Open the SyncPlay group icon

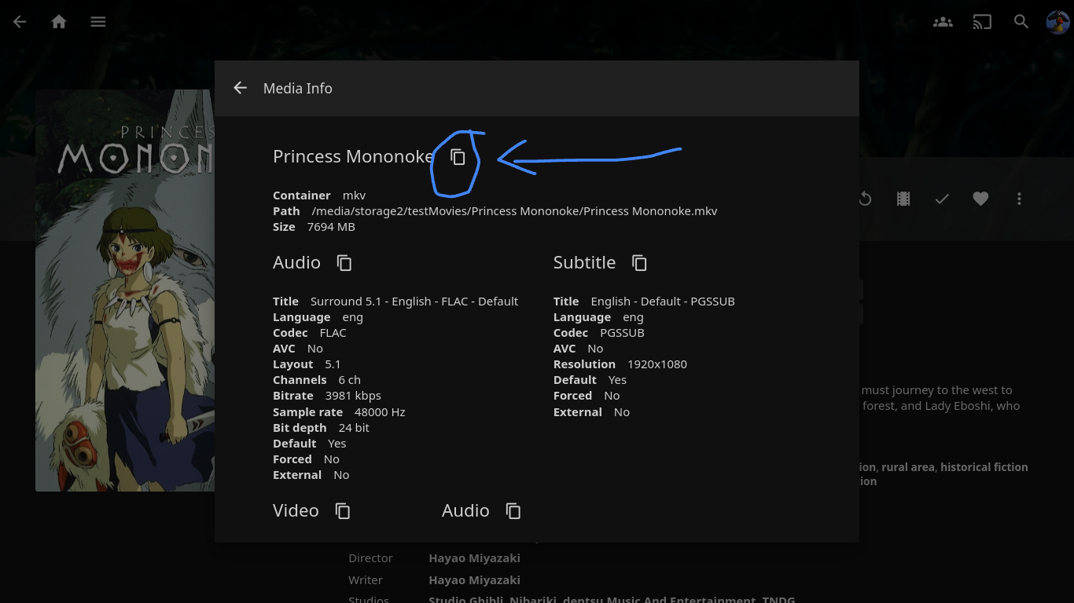(943, 22)
